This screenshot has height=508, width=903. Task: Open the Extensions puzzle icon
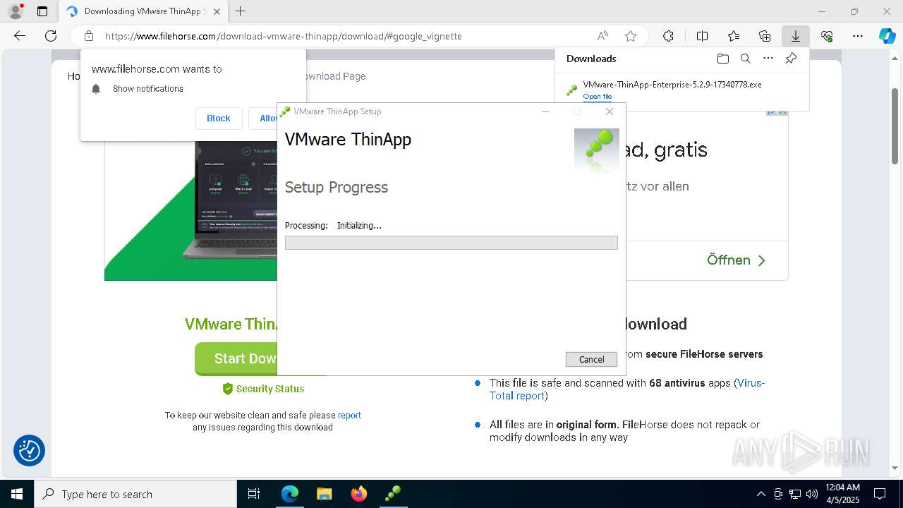pos(668,36)
